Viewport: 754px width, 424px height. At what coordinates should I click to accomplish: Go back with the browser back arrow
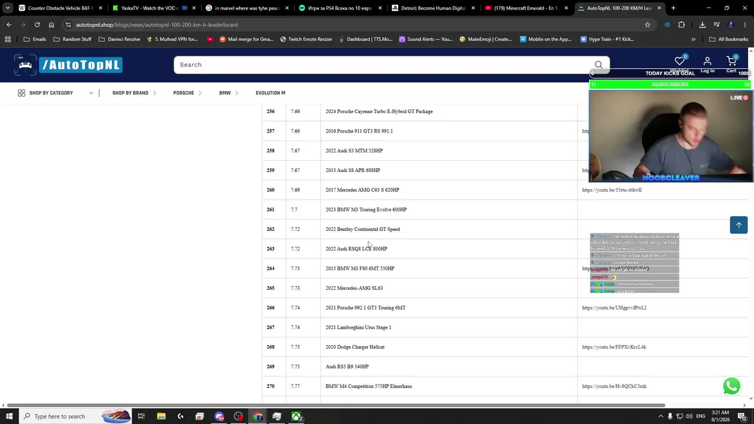9,25
